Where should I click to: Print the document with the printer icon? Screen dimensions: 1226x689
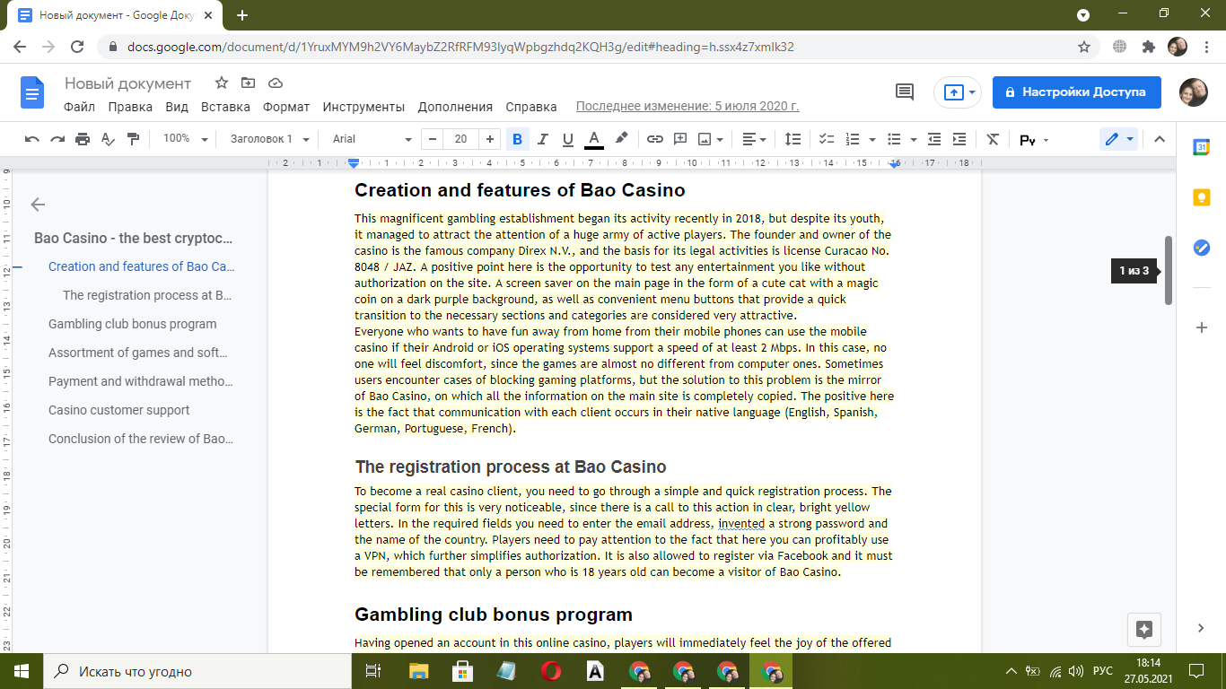tap(83, 139)
